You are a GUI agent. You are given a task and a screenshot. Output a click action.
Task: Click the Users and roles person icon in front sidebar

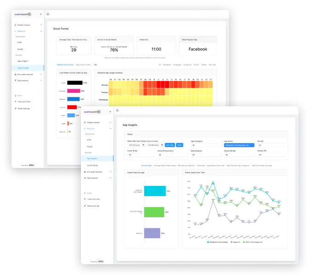click(85, 199)
